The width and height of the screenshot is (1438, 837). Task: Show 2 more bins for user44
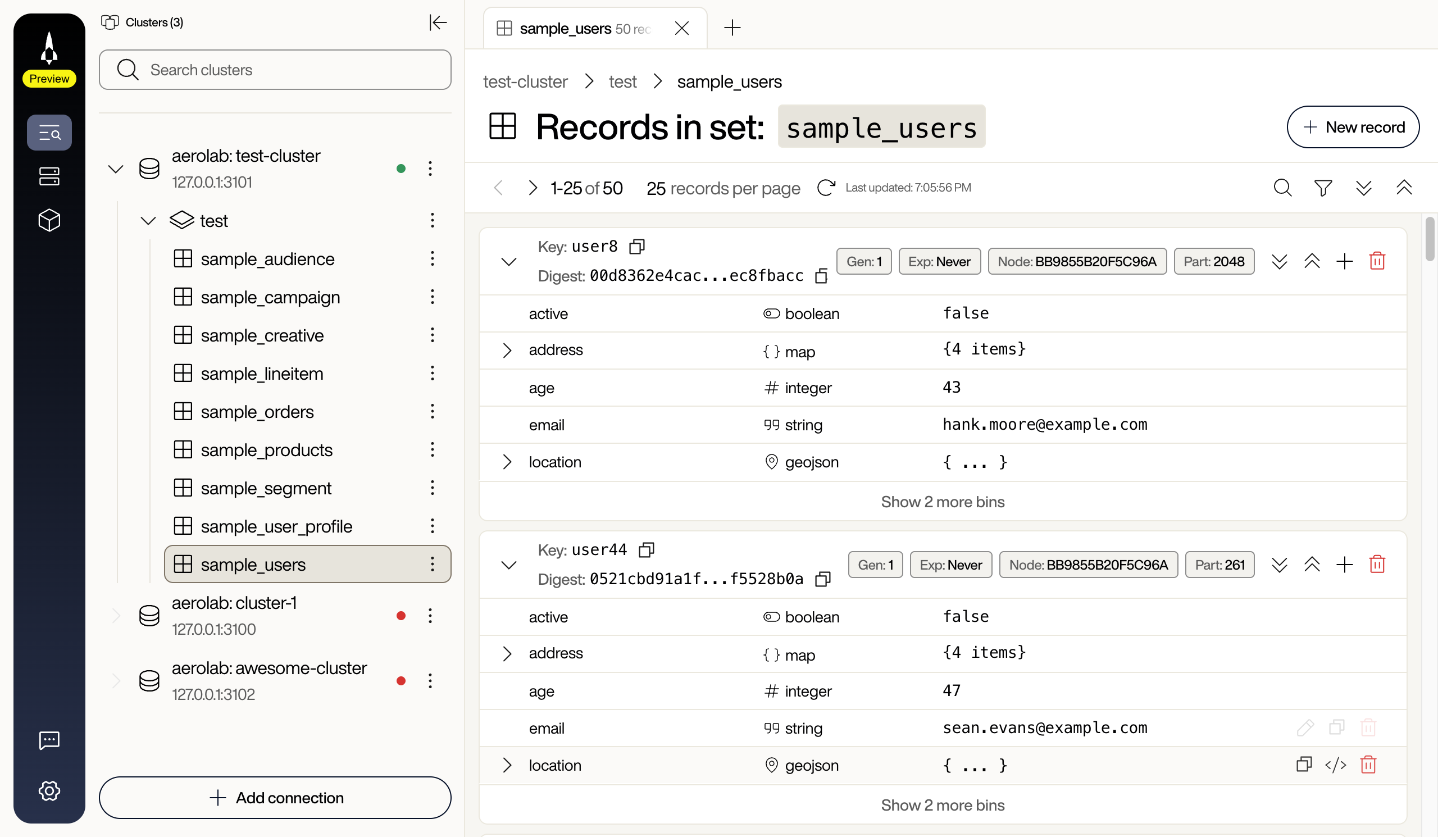pyautogui.click(x=943, y=806)
